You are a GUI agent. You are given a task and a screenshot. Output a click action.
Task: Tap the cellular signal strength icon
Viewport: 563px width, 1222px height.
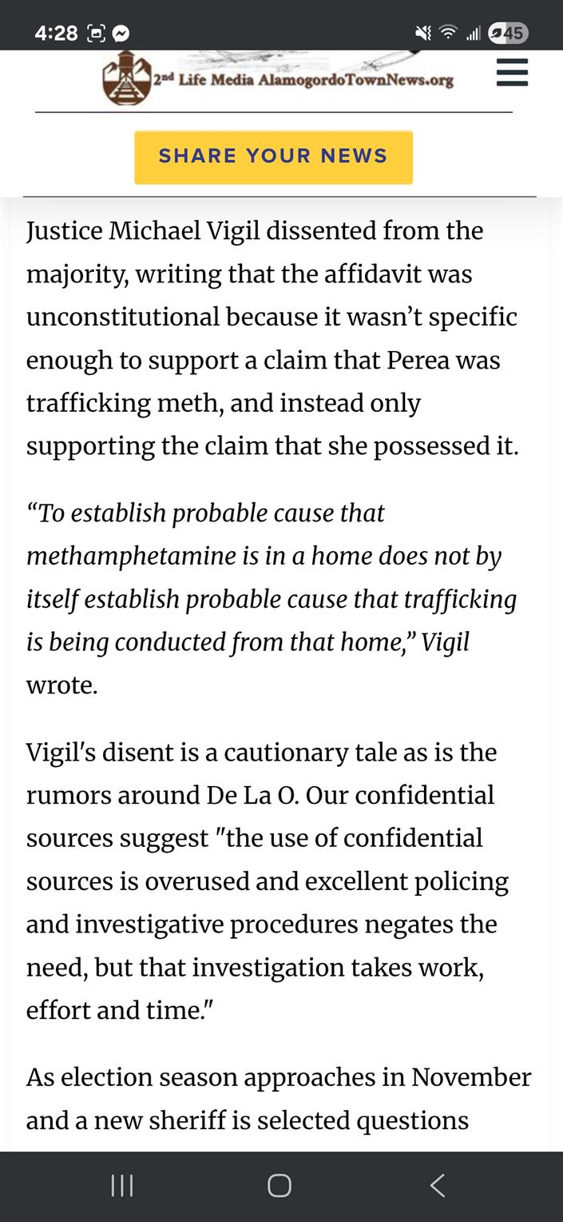[474, 34]
